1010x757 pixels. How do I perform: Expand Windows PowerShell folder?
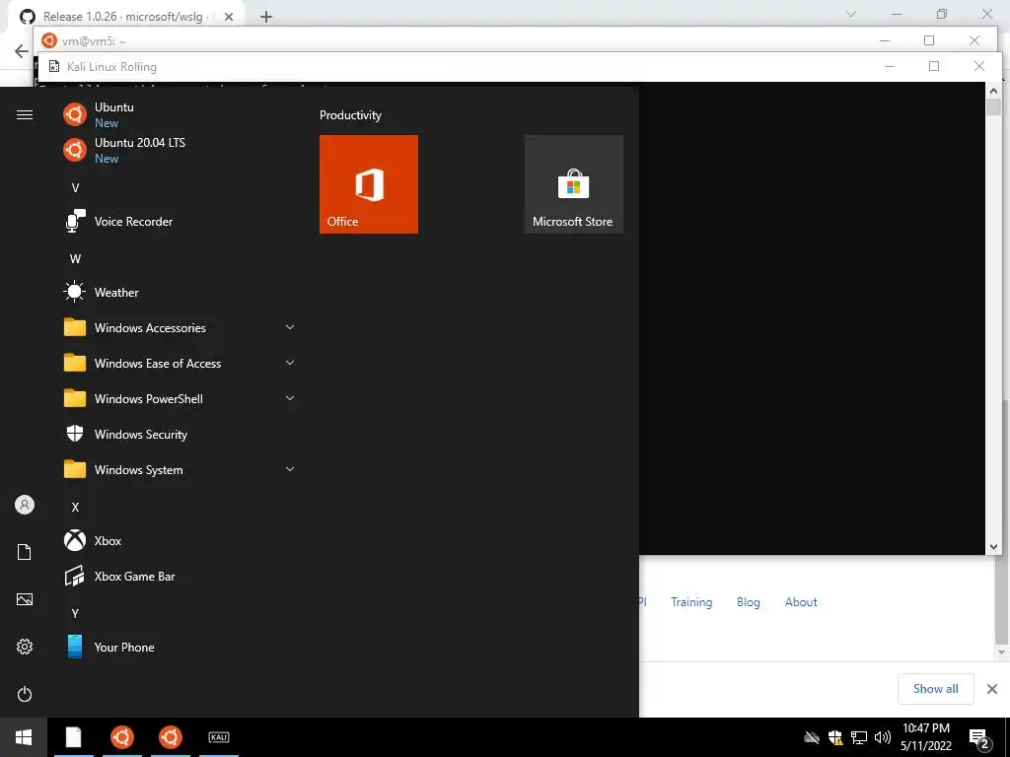pyautogui.click(x=178, y=399)
